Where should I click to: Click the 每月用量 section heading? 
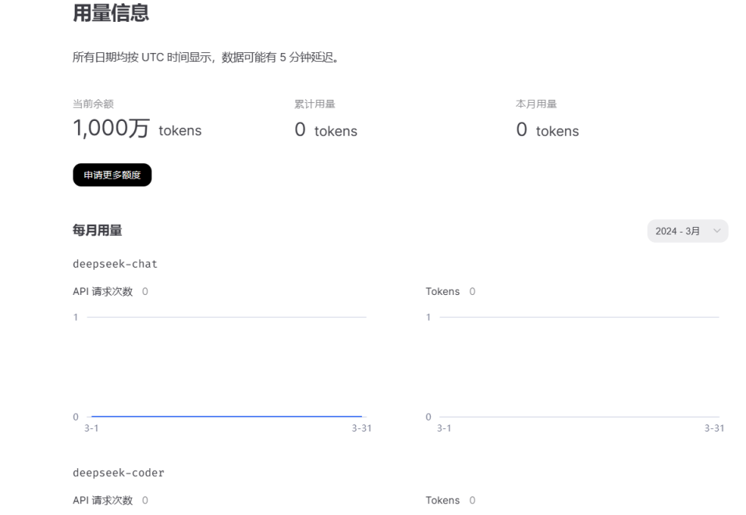97,230
